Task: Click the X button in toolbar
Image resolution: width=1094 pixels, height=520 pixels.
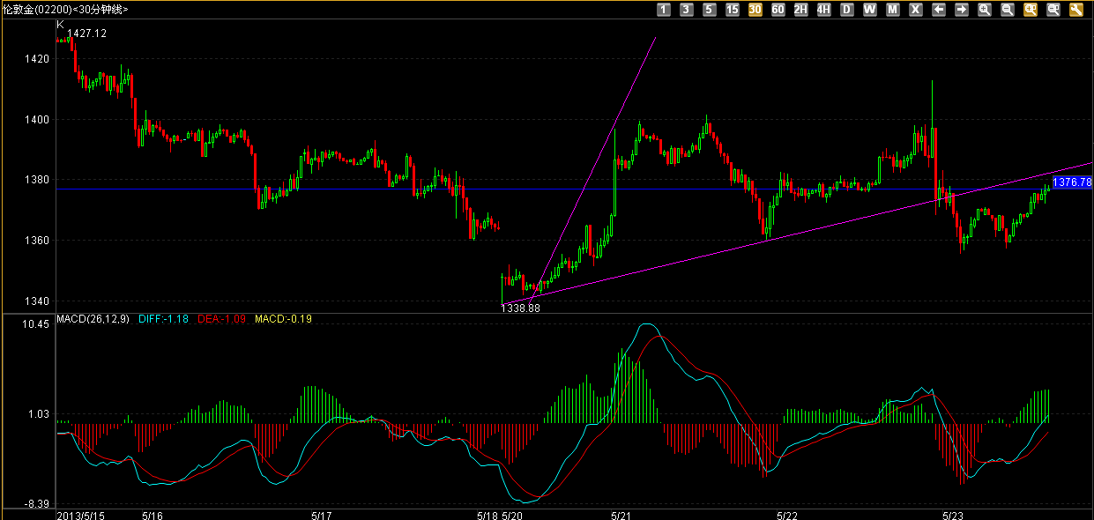Action: 916,10
